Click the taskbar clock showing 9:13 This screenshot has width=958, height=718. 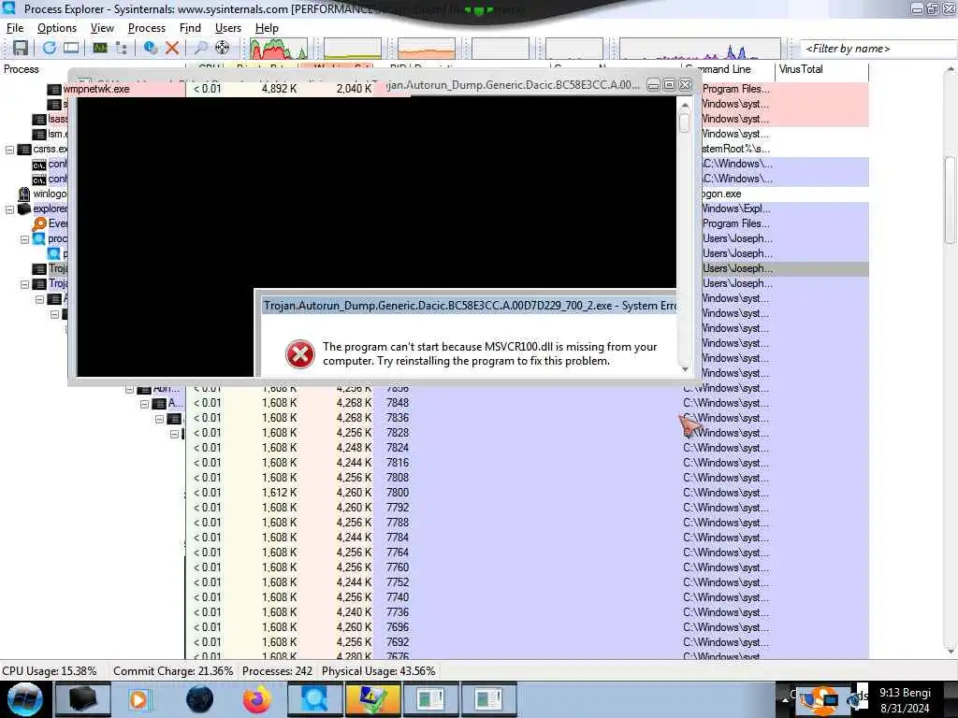pyautogui.click(x=905, y=700)
